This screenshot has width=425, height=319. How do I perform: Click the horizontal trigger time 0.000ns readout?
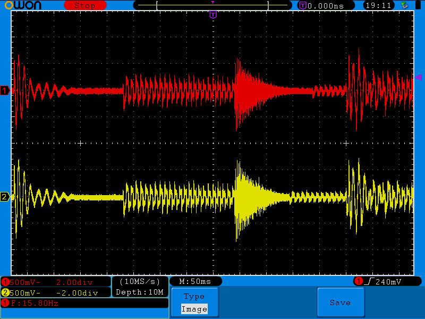(x=326, y=6)
